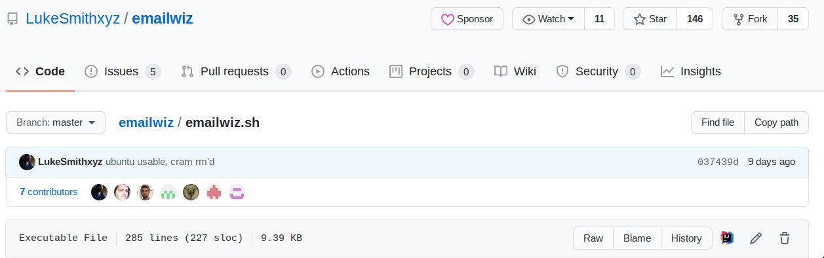
Task: Edit the file with the pencil icon
Action: (756, 238)
